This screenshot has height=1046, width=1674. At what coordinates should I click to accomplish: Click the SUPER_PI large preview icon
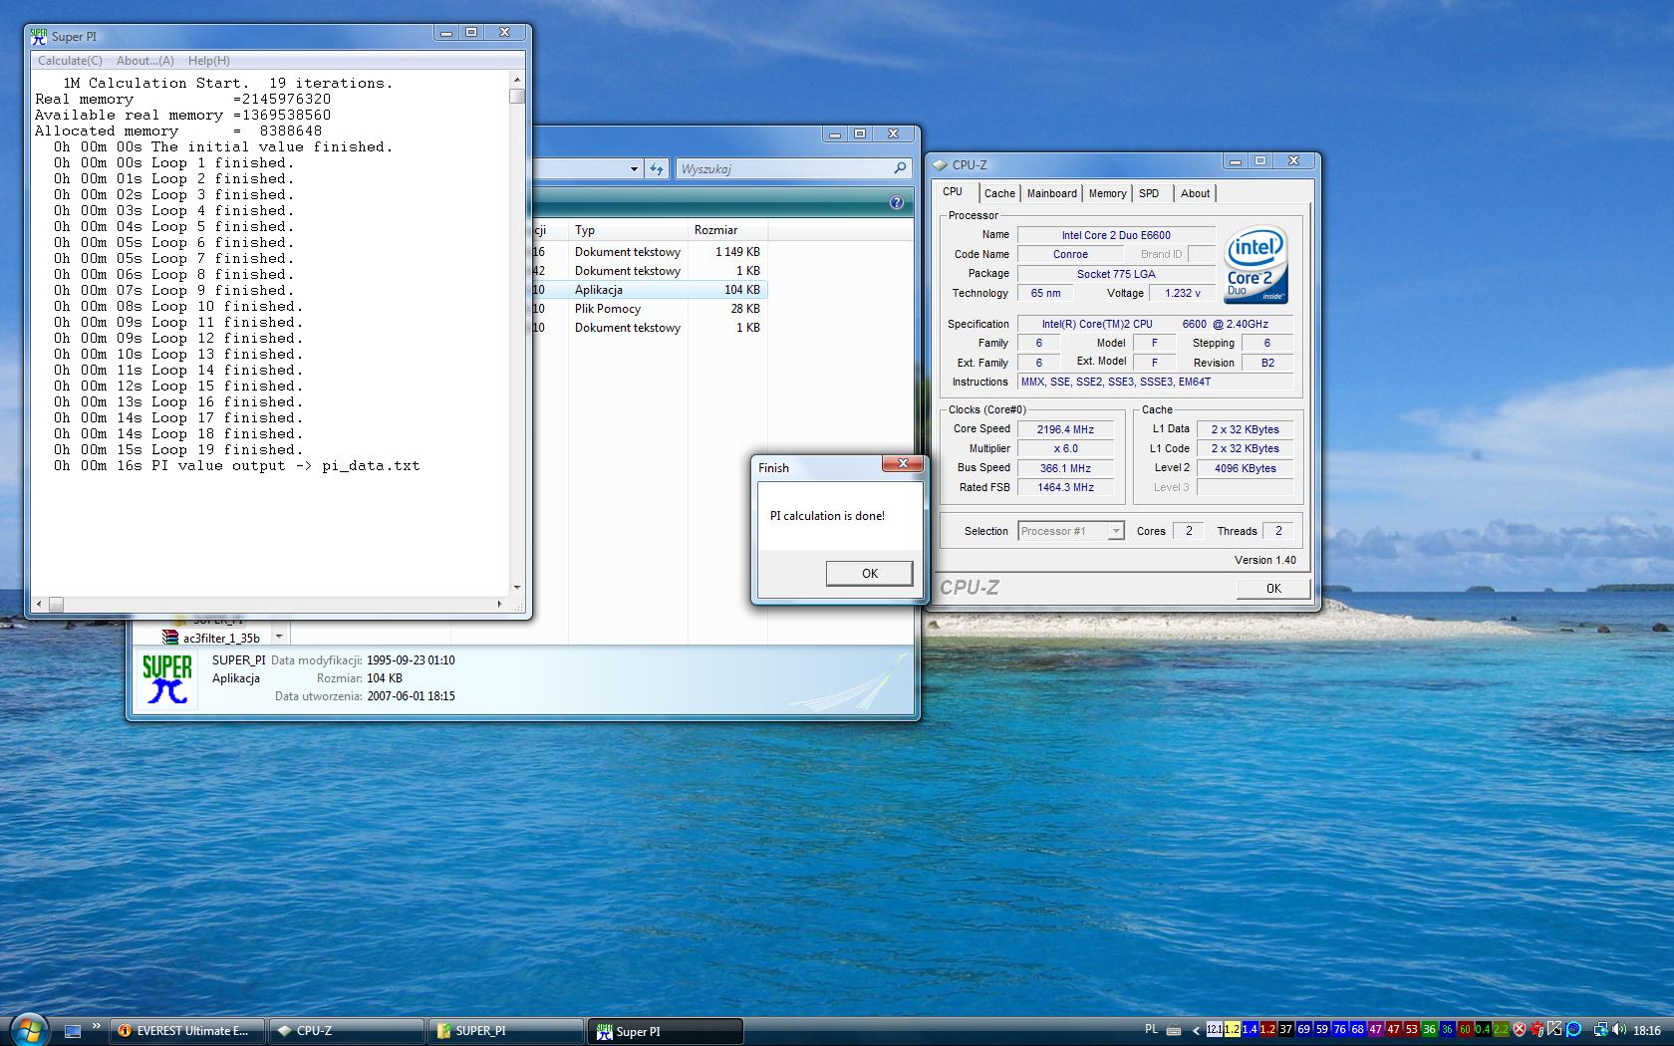(167, 678)
